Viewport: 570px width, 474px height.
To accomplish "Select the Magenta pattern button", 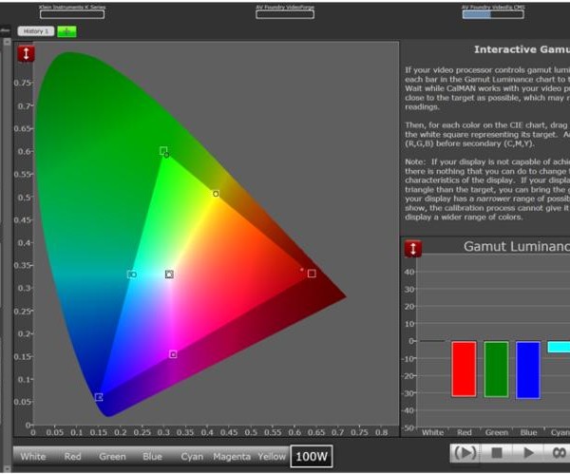I will click(x=232, y=457).
